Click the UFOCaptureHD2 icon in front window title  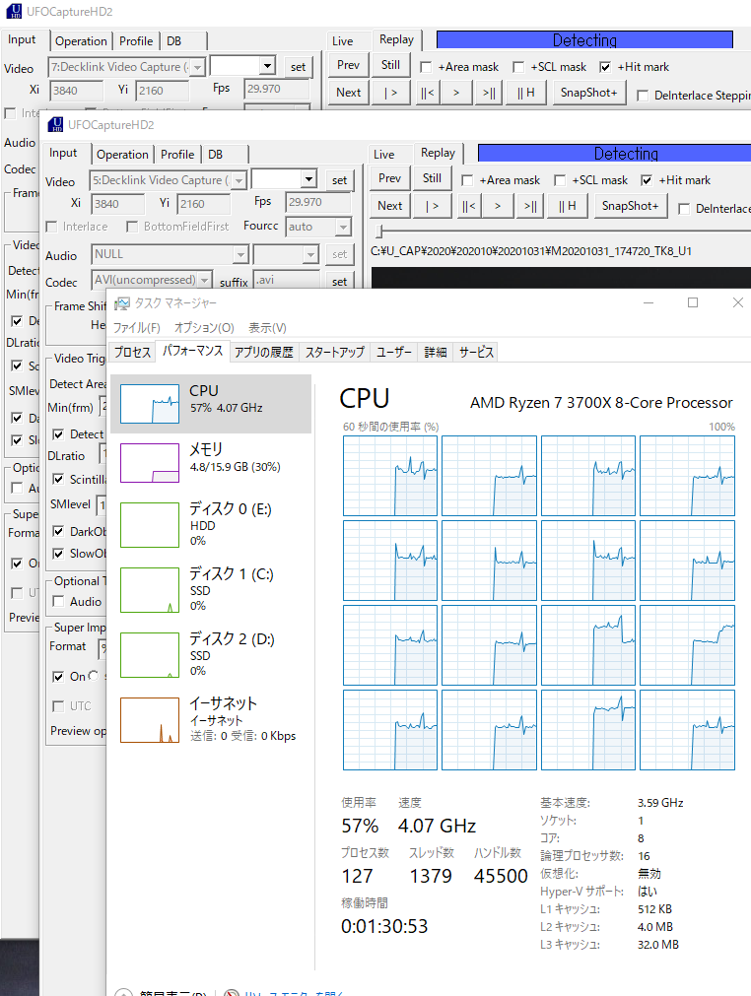(x=56, y=124)
